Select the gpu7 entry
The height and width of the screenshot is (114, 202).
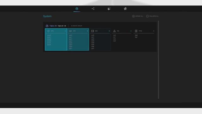(71, 48)
